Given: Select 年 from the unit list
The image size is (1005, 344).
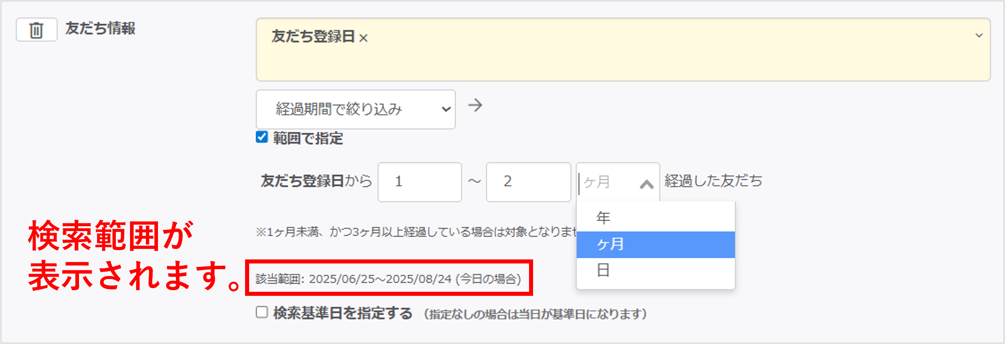Looking at the screenshot, I should click(603, 218).
